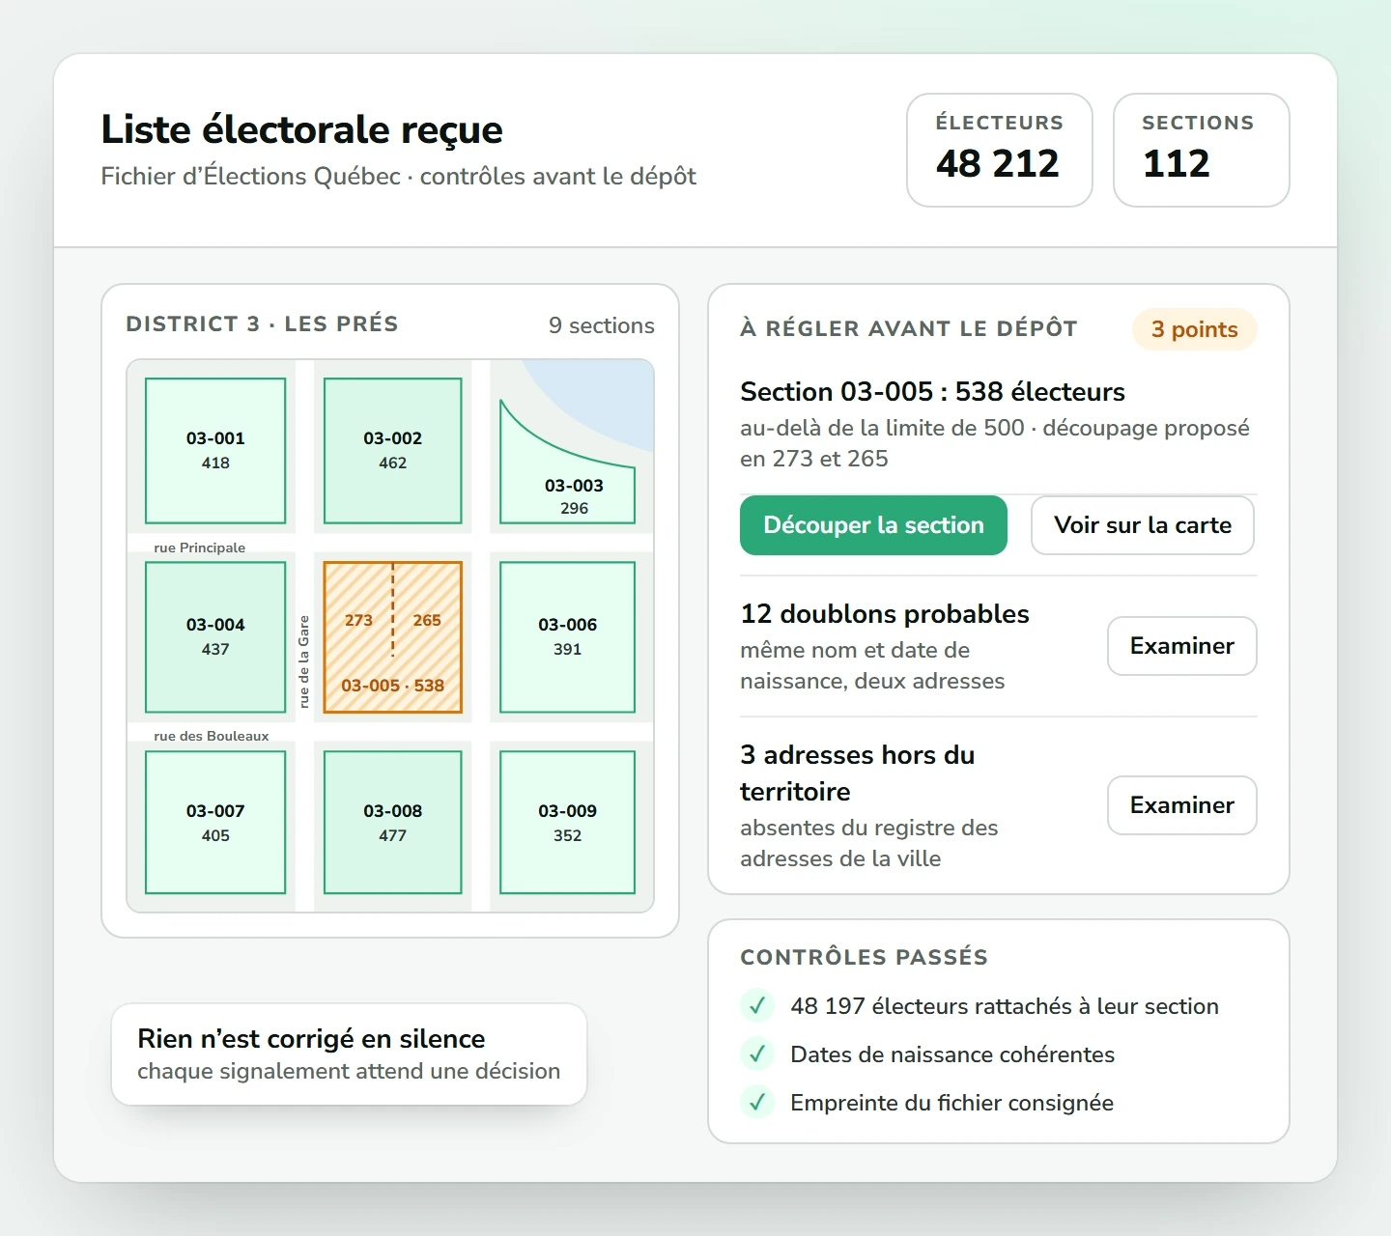Click the 265 proposed split half
The height and width of the screenshot is (1236, 1391).
tap(427, 620)
